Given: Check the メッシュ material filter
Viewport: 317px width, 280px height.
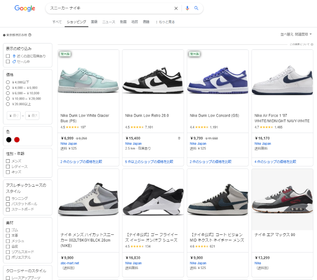Looking at the screenshot, I should [8, 241].
